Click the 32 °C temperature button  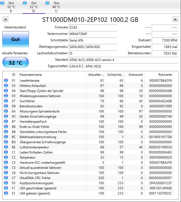pyautogui.click(x=16, y=63)
